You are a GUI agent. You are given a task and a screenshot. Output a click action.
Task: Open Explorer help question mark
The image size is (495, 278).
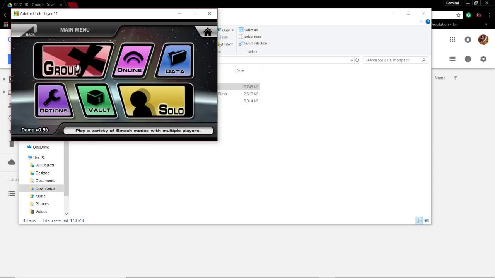[x=428, y=22]
